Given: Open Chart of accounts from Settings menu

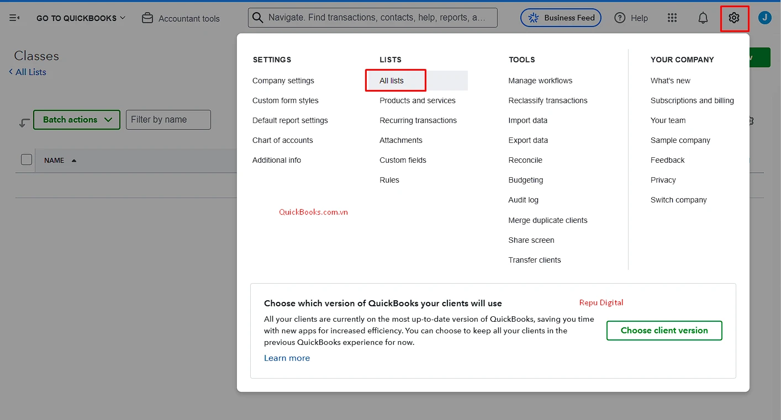Looking at the screenshot, I should click(282, 140).
